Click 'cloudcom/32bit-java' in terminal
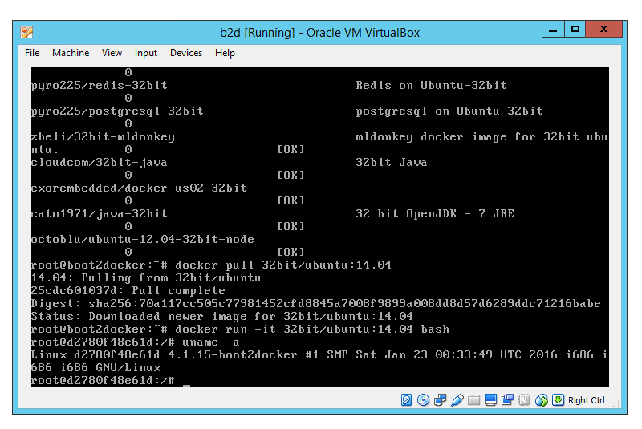 coord(99,163)
